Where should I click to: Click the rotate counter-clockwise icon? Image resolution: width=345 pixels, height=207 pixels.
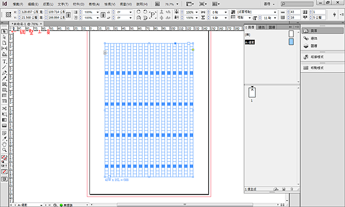pos(145,12)
